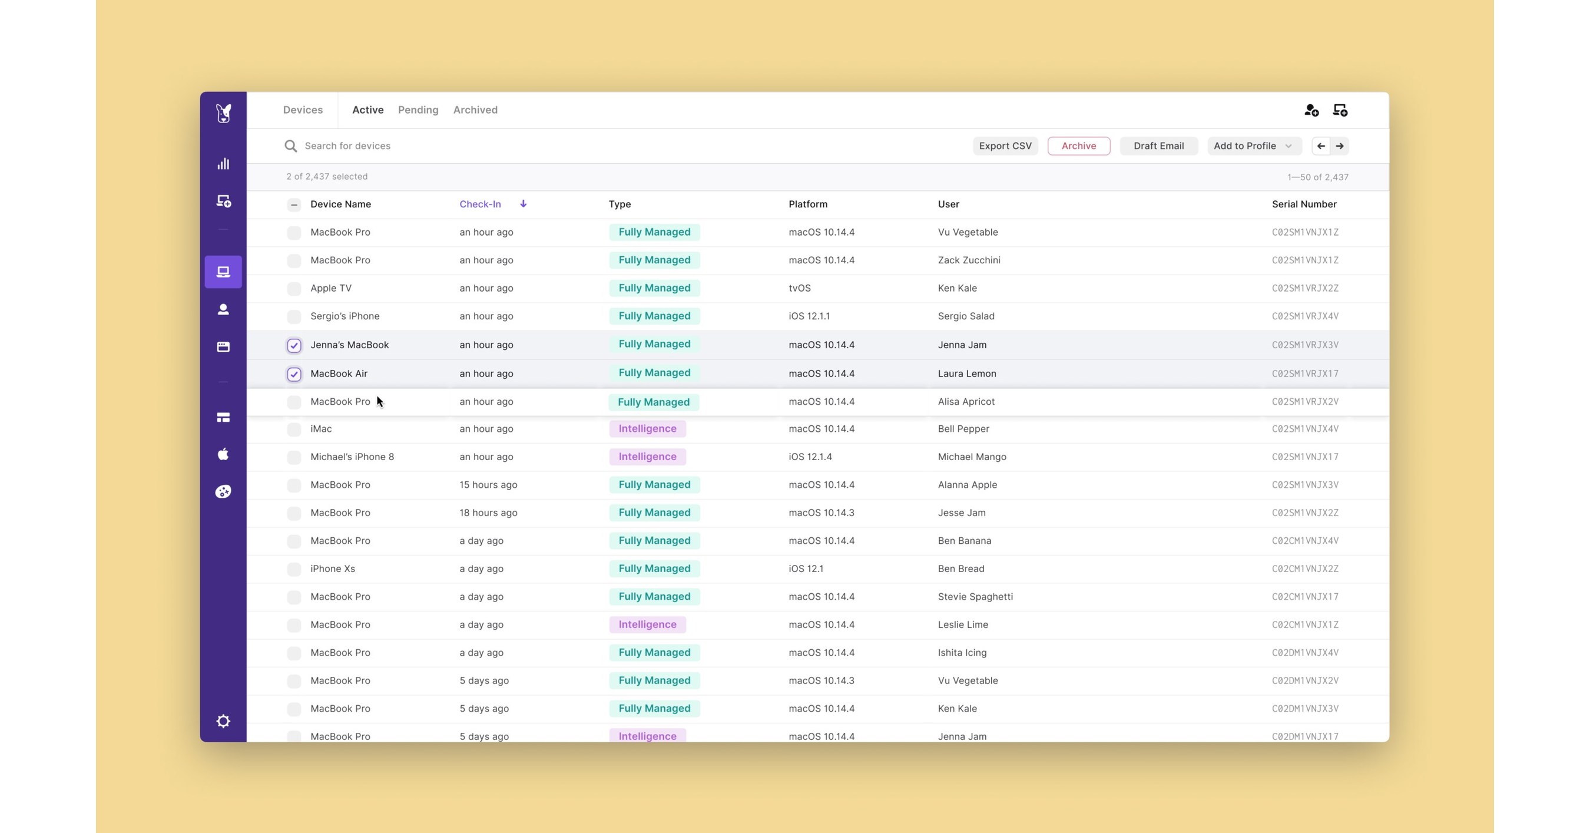The height and width of the screenshot is (833, 1590).
Task: Deselect the MacBook Air checkbox
Action: click(x=294, y=374)
